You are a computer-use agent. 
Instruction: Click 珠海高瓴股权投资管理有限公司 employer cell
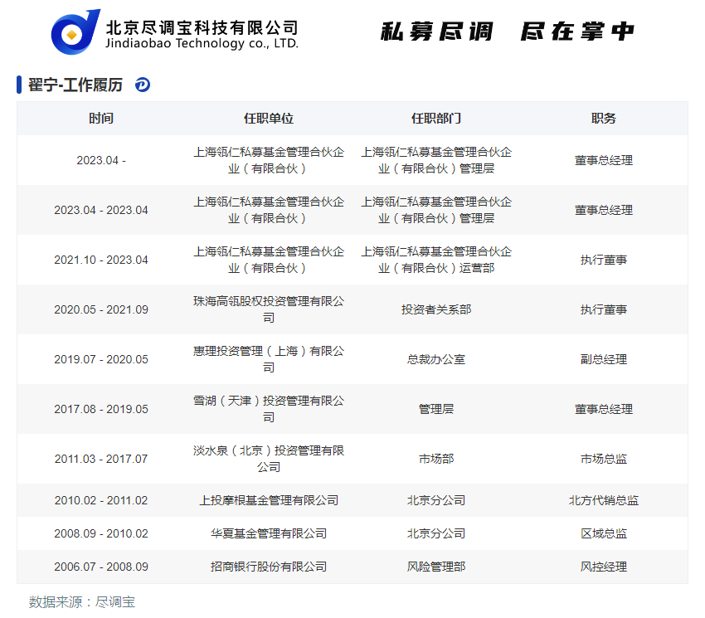269,309
